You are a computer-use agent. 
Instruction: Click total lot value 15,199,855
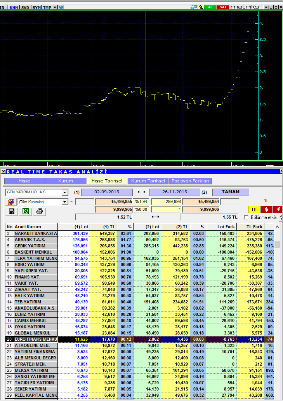114,202
